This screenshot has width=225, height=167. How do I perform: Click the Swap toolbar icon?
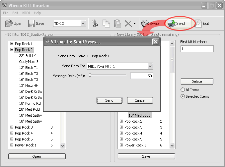145,24
